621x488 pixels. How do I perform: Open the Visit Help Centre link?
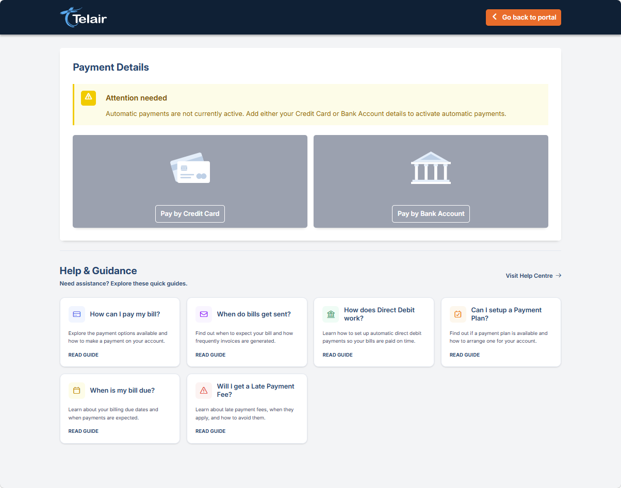click(533, 276)
